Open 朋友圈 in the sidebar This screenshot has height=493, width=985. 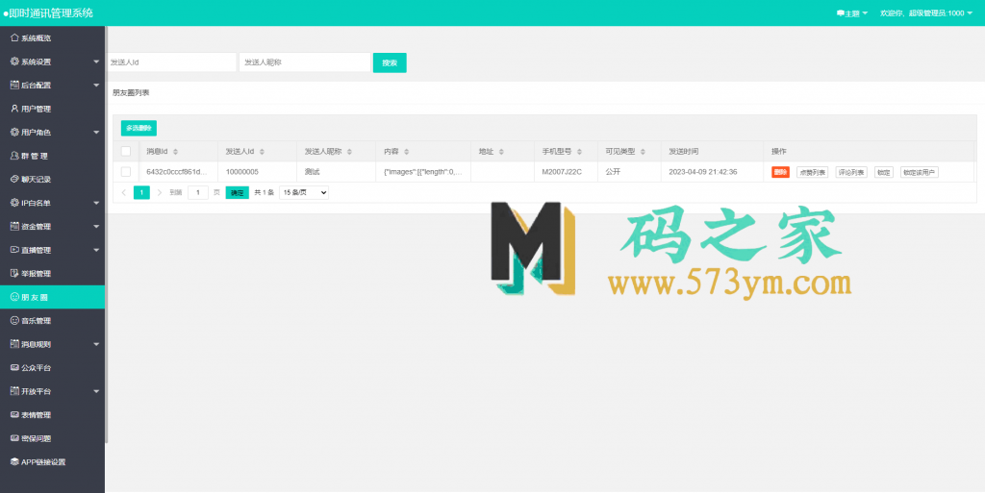pyautogui.click(x=52, y=297)
